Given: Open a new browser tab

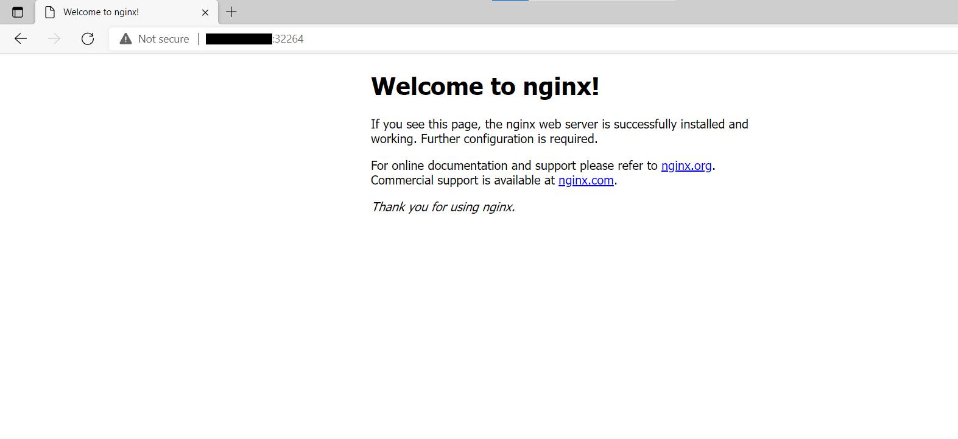Looking at the screenshot, I should 231,12.
